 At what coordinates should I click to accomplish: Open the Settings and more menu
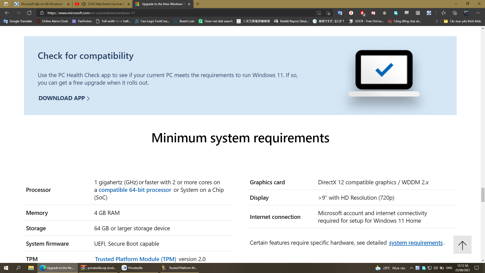tap(478, 13)
